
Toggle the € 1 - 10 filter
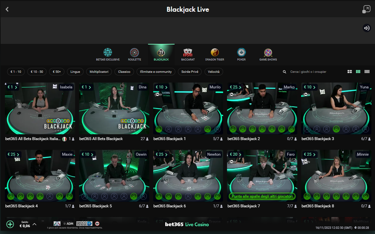(16, 72)
